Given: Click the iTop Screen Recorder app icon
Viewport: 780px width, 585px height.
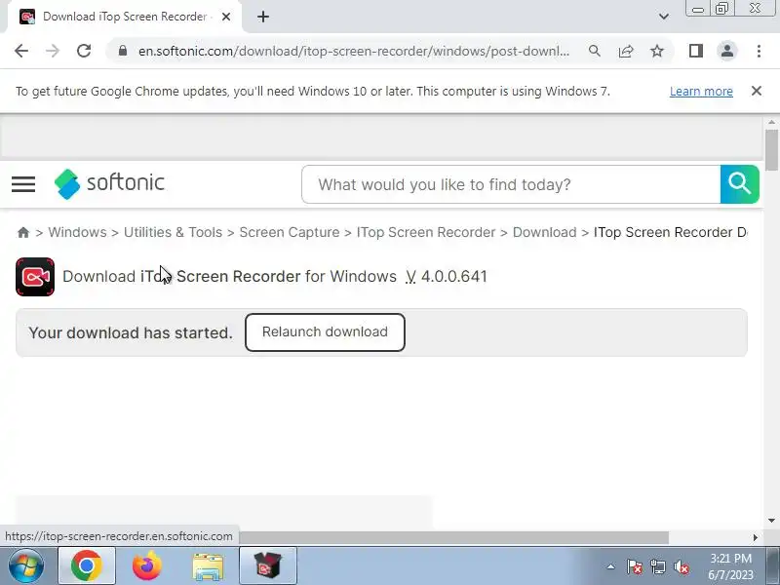Looking at the screenshot, I should click(35, 277).
